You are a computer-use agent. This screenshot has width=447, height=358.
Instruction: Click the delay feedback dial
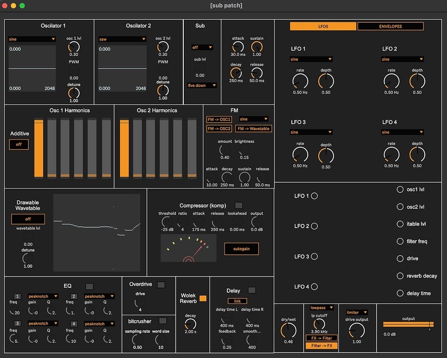(227, 340)
